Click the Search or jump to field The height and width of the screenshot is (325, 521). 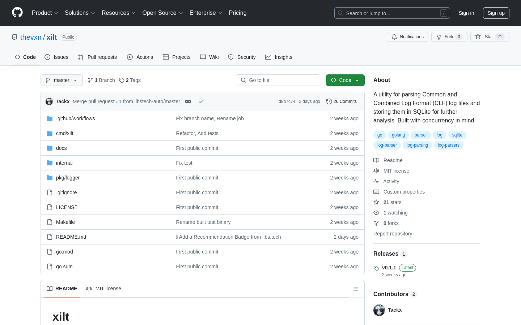392,13
